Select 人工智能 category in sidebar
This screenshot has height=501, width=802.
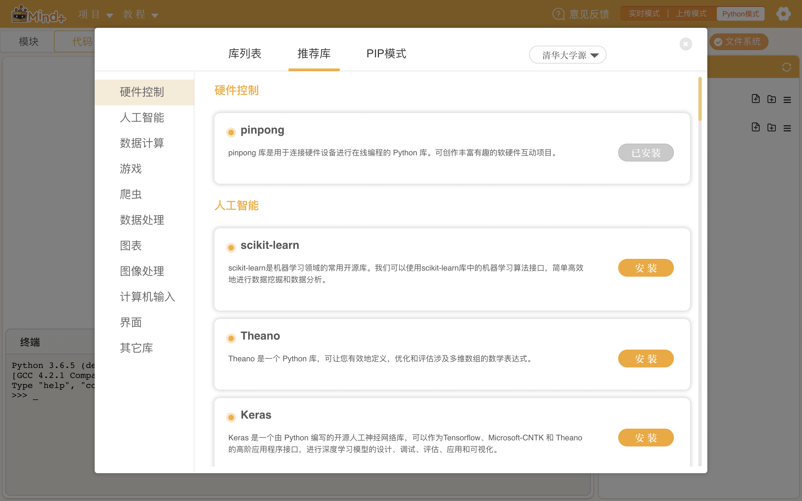point(144,118)
